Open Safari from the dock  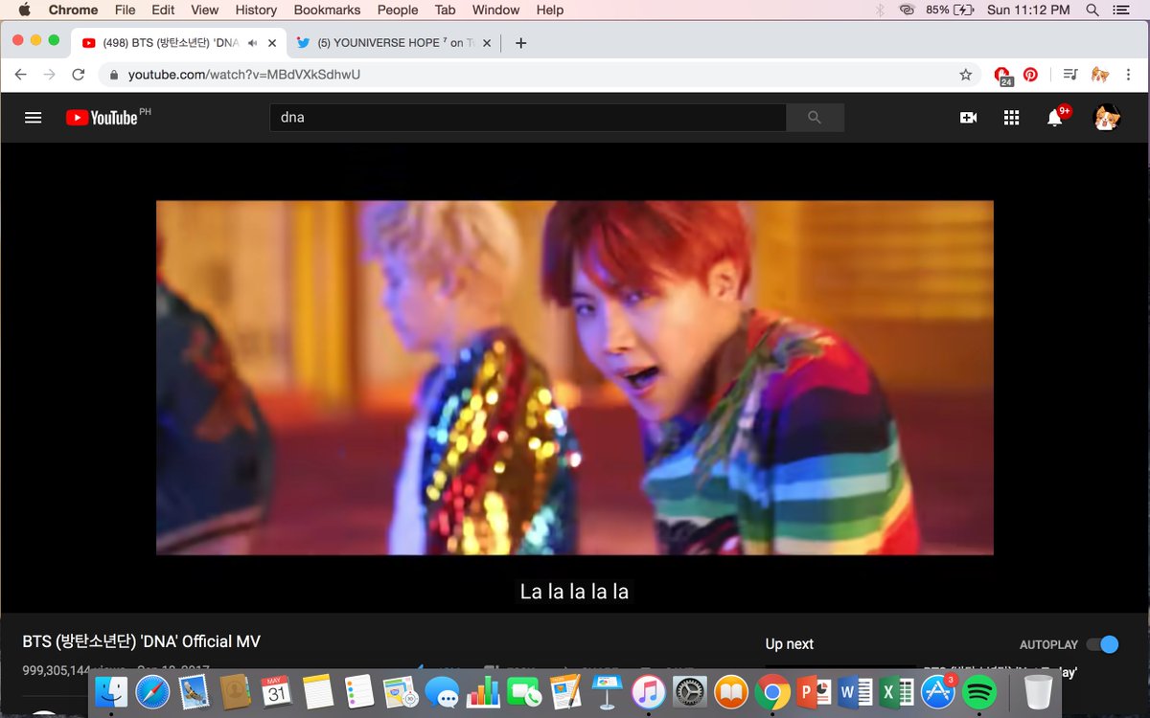pos(153,690)
